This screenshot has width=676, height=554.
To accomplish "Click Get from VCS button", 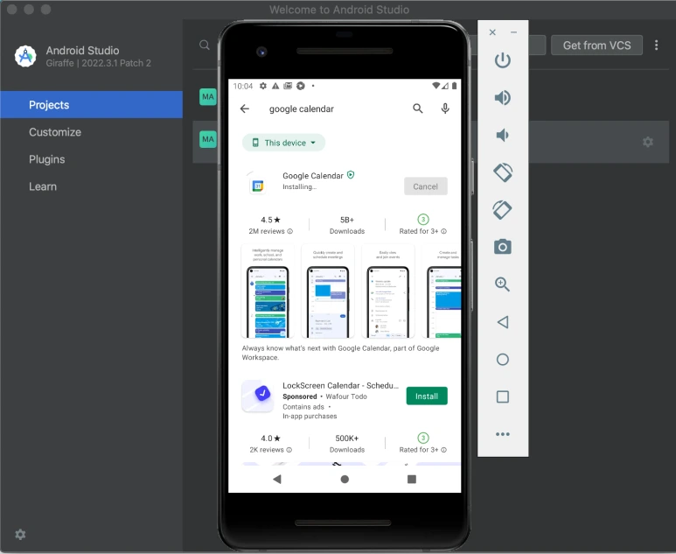I will [x=596, y=46].
